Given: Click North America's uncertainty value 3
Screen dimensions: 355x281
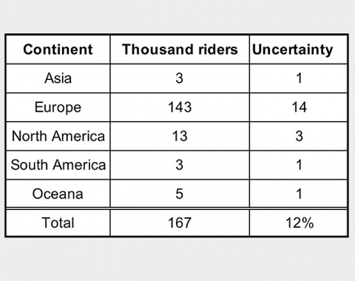Looking at the screenshot, I should (x=300, y=136).
